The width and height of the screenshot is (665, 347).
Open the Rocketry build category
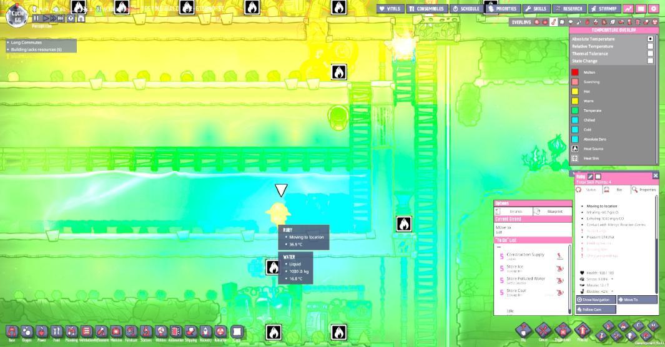(205, 331)
